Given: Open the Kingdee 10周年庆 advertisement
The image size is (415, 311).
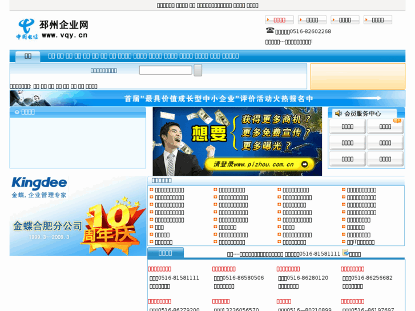Looking at the screenshot, I should tap(78, 216).
